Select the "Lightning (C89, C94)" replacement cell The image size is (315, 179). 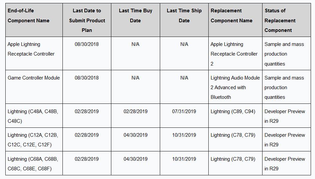(233, 111)
